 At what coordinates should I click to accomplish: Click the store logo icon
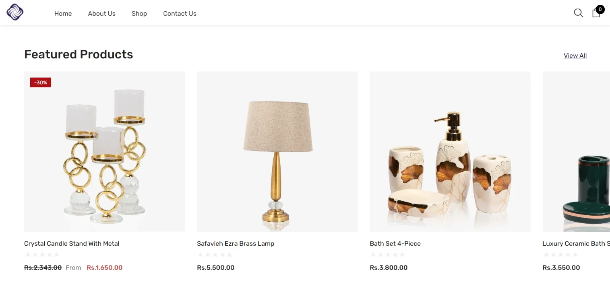coord(15,12)
